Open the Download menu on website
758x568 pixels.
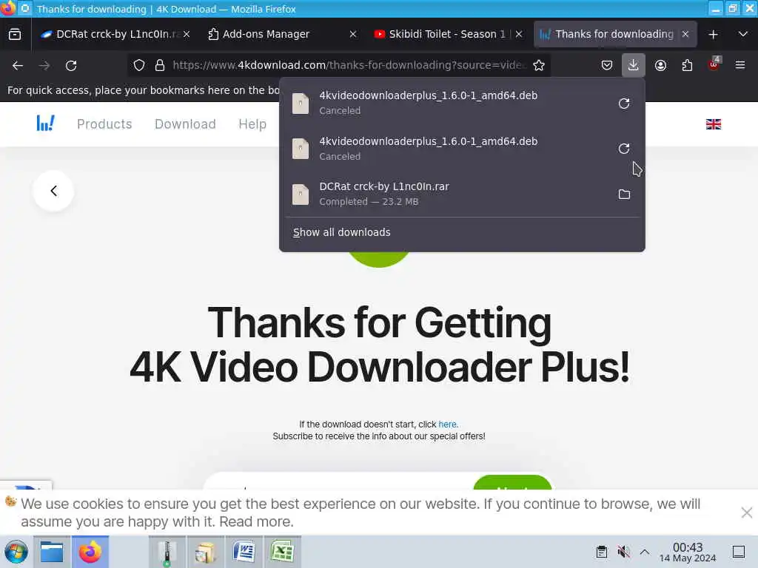pyautogui.click(x=185, y=124)
